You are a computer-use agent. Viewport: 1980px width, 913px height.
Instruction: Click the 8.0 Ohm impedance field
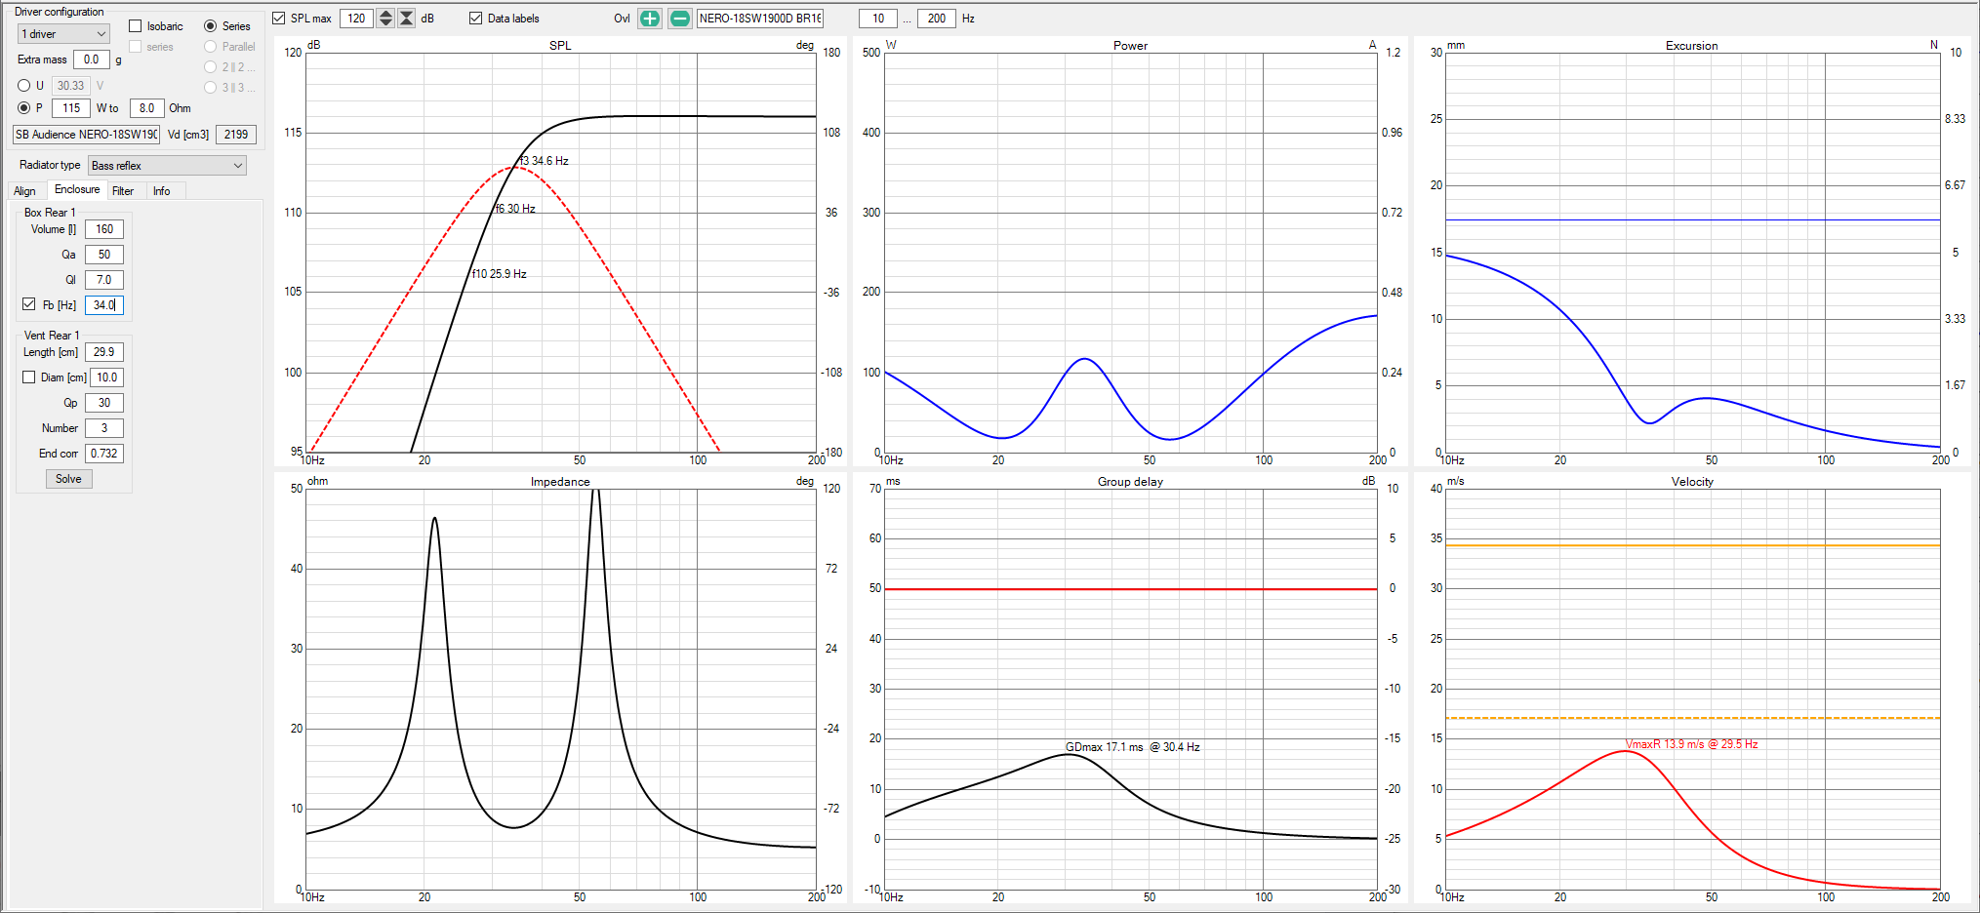pyautogui.click(x=146, y=108)
